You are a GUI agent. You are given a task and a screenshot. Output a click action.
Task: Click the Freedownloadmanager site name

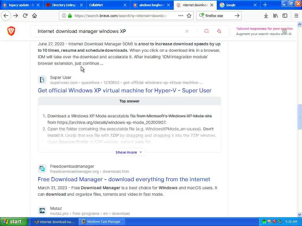pos(72,166)
